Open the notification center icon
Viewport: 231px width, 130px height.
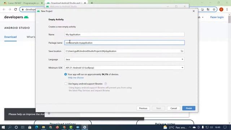(x=225, y=127)
